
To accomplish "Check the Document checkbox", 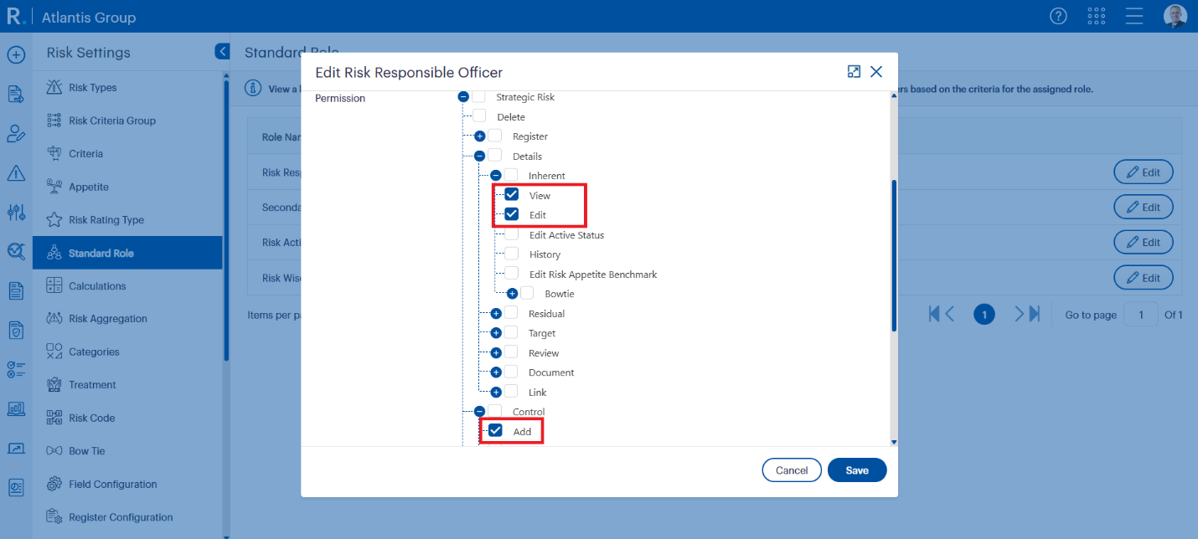I will pos(511,372).
